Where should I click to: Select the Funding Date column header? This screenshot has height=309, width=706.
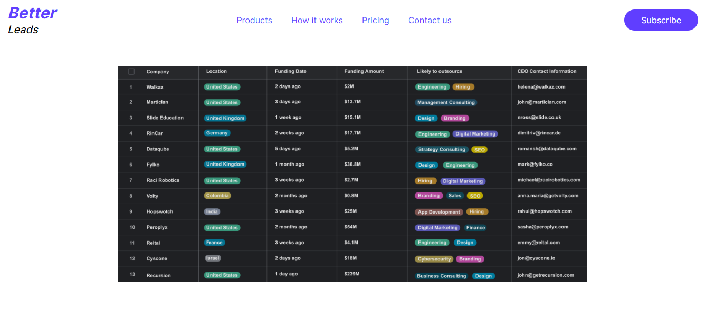point(290,71)
